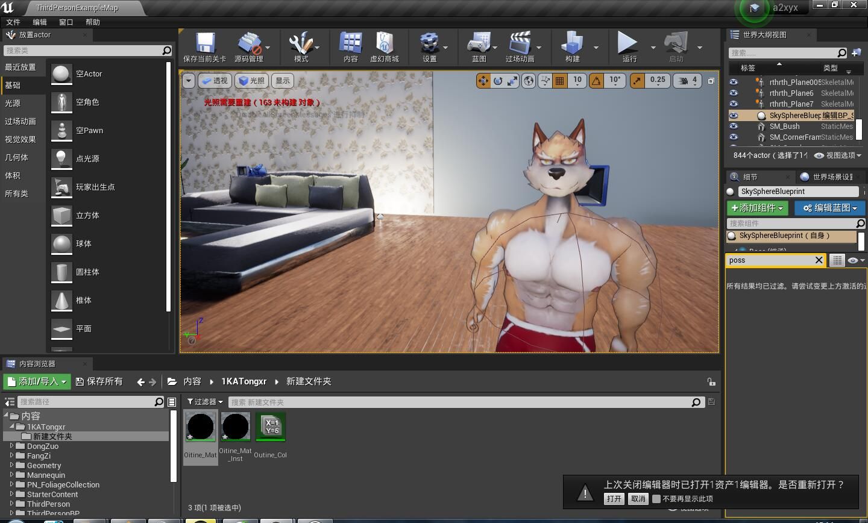Click Save All button

tap(99, 381)
